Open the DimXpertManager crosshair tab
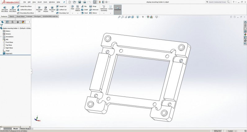 click(17, 22)
